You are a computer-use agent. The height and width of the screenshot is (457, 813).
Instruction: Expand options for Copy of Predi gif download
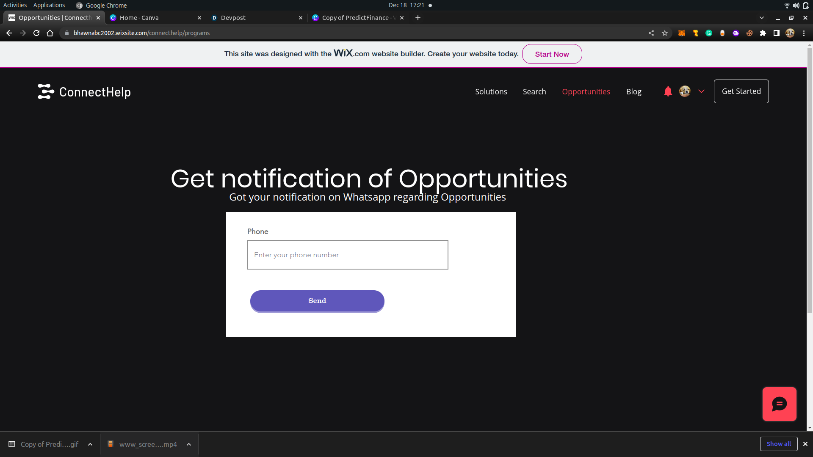(x=90, y=444)
